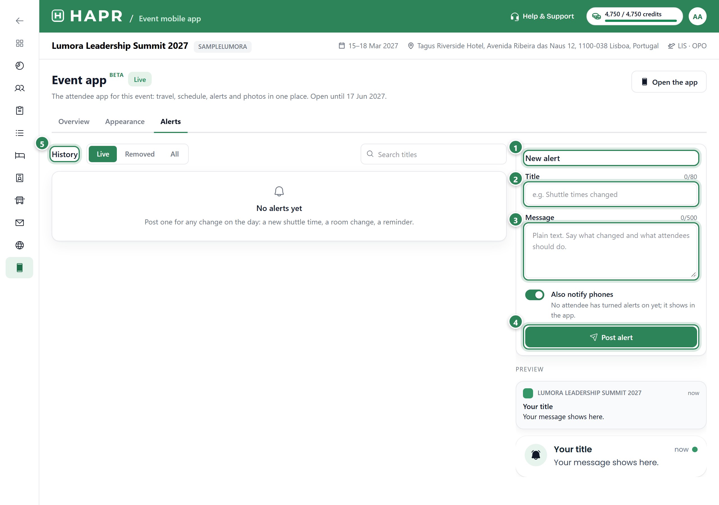The image size is (719, 505).
Task: Click the coins credits icon
Action: click(x=597, y=16)
